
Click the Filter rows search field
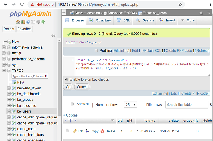186,105
